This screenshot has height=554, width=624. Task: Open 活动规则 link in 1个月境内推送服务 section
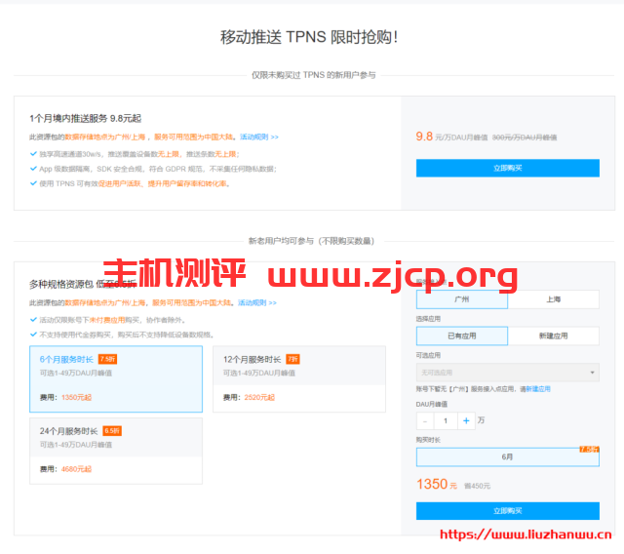pyautogui.click(x=259, y=137)
